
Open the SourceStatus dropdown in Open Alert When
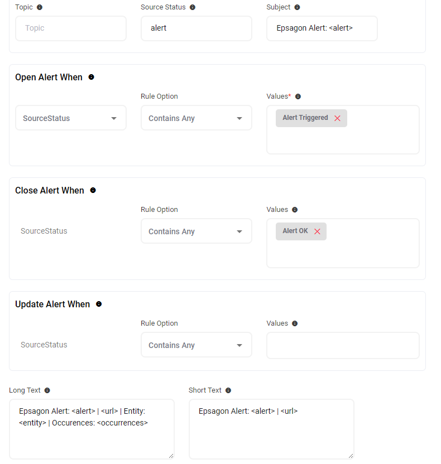coord(71,118)
